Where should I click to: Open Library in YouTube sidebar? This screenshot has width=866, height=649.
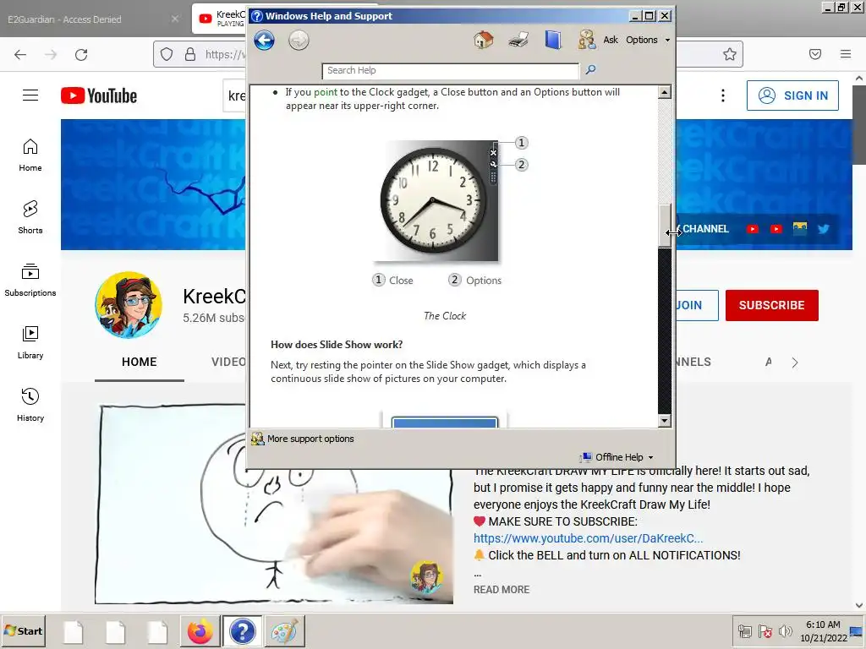pyautogui.click(x=30, y=342)
